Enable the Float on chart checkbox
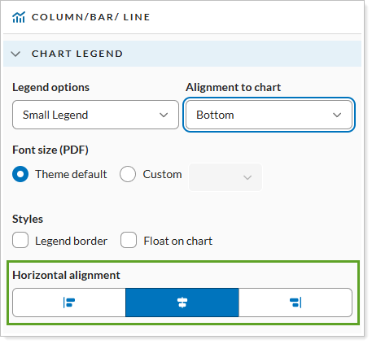Image resolution: width=372 pixels, height=344 pixels. pyautogui.click(x=129, y=240)
